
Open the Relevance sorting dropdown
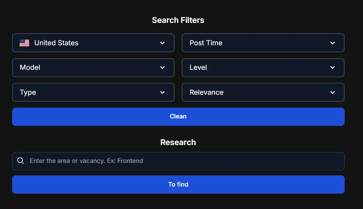[x=263, y=92]
